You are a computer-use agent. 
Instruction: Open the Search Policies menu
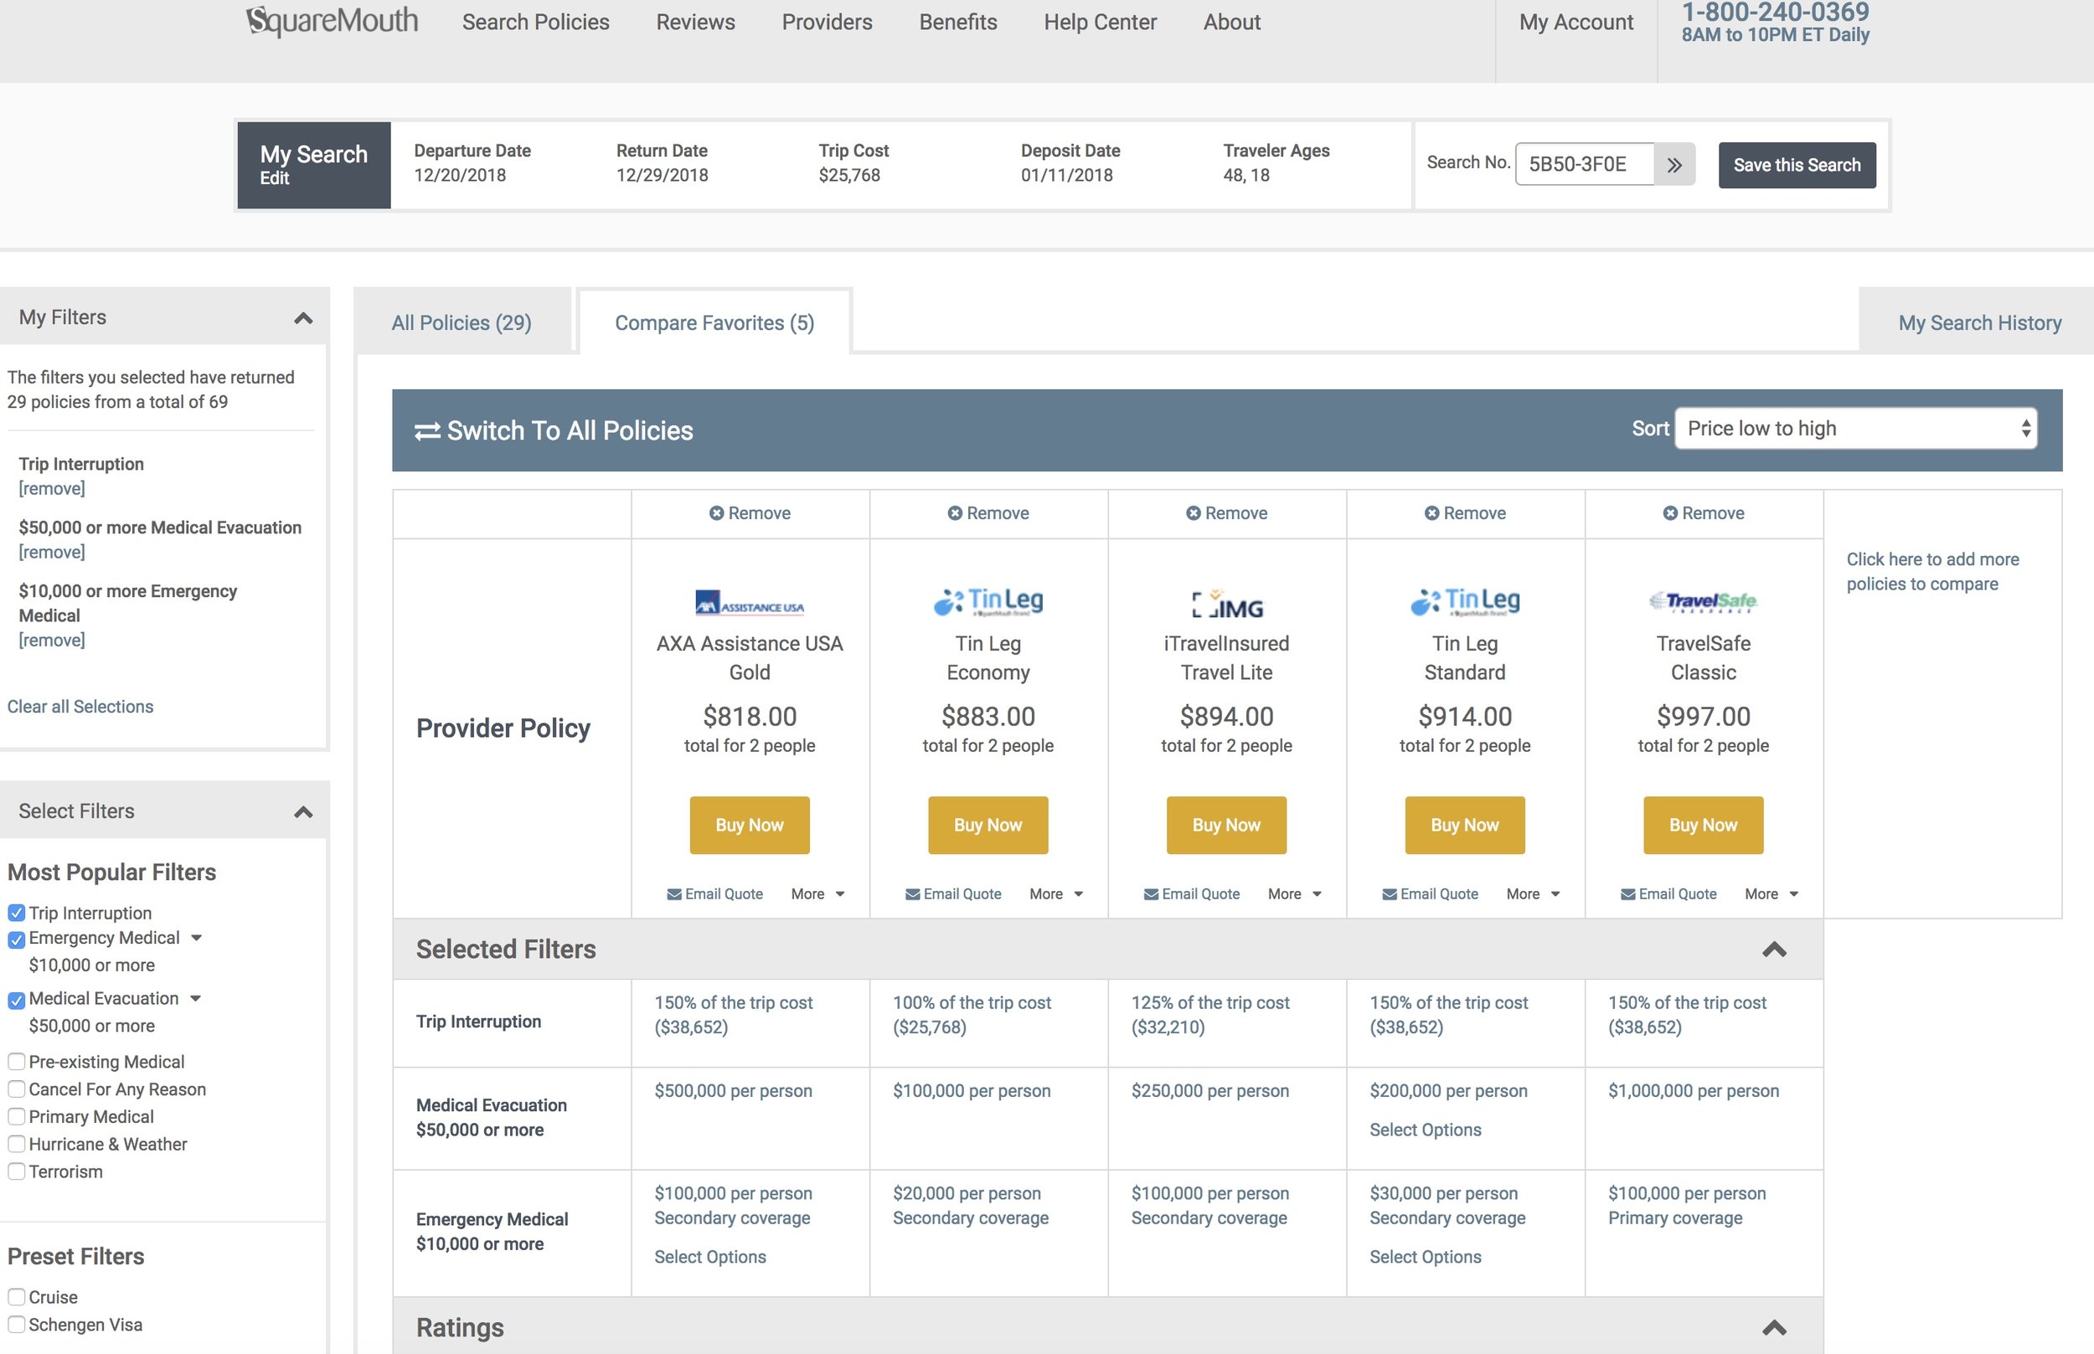[x=535, y=22]
